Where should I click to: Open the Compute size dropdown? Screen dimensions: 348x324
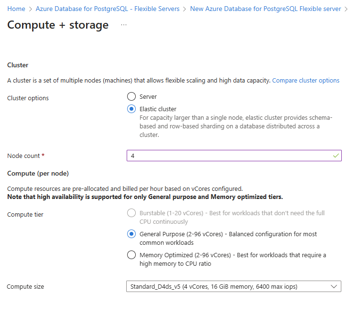[234, 286]
